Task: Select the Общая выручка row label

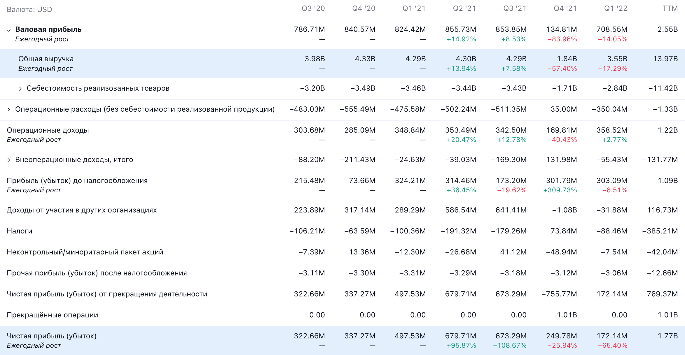Action: [46, 59]
